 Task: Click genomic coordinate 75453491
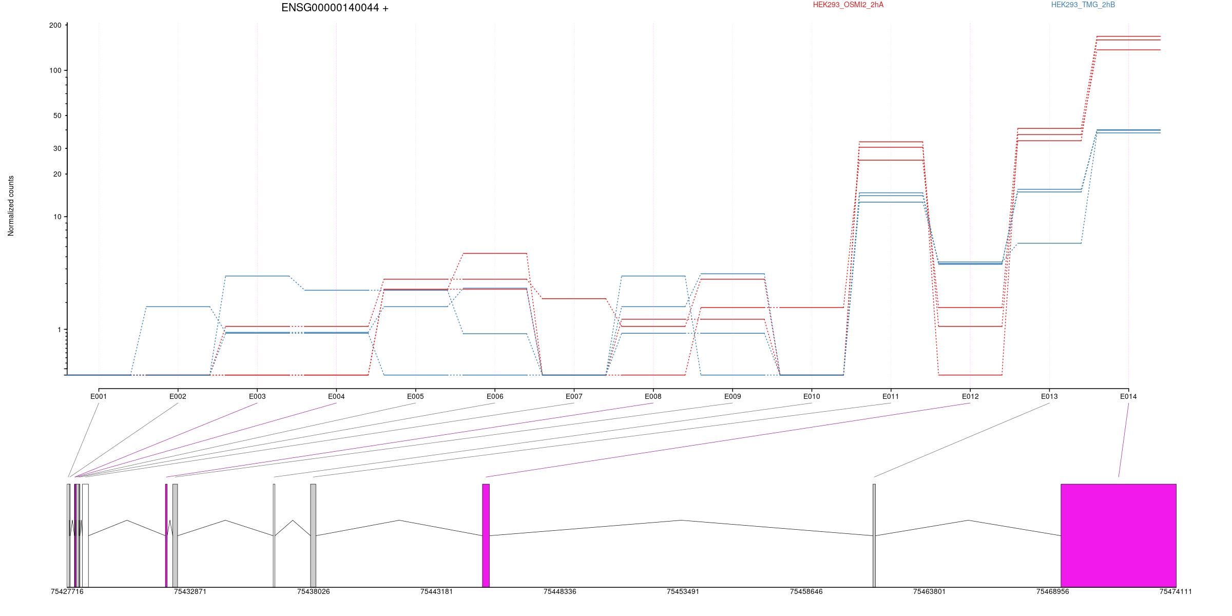683,591
